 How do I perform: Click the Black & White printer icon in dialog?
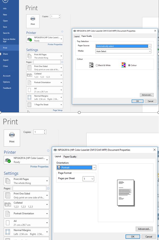click(x=91, y=65)
